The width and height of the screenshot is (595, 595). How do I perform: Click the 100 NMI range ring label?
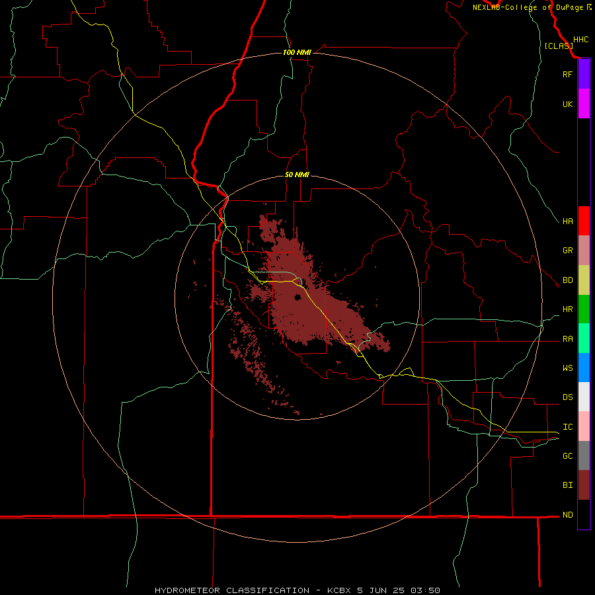coord(297,52)
